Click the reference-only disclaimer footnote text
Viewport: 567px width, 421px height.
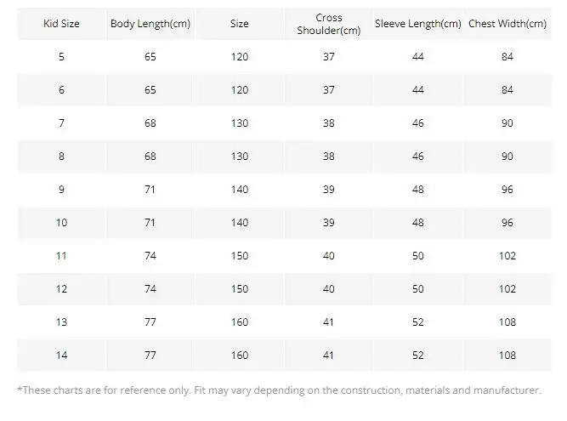pos(279,390)
